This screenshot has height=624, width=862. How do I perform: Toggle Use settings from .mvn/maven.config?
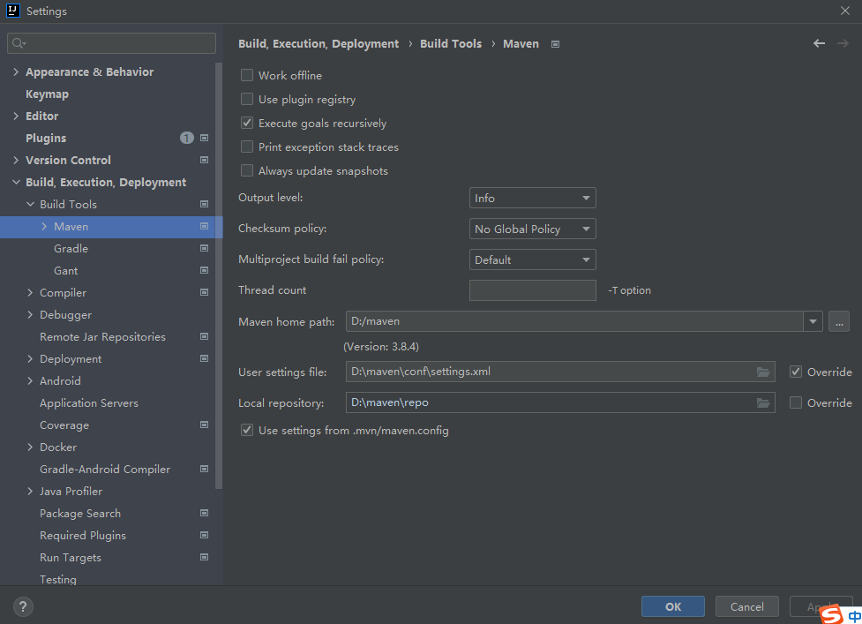coord(247,430)
